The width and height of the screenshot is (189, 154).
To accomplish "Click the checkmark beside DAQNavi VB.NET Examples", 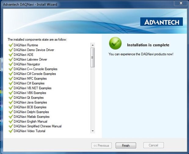I will 11,88.
